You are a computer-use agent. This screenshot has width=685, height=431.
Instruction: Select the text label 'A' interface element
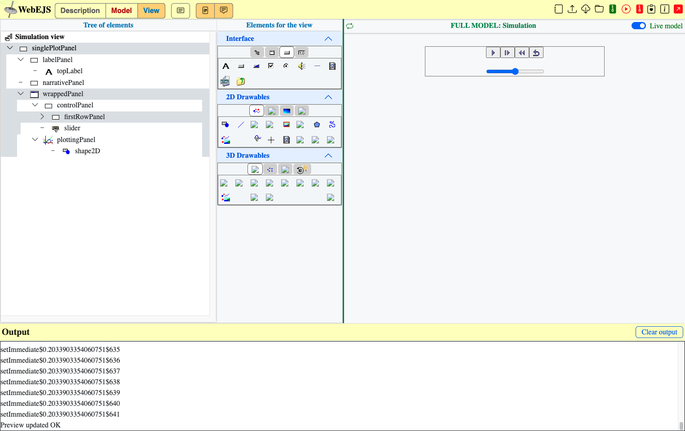pyautogui.click(x=226, y=66)
